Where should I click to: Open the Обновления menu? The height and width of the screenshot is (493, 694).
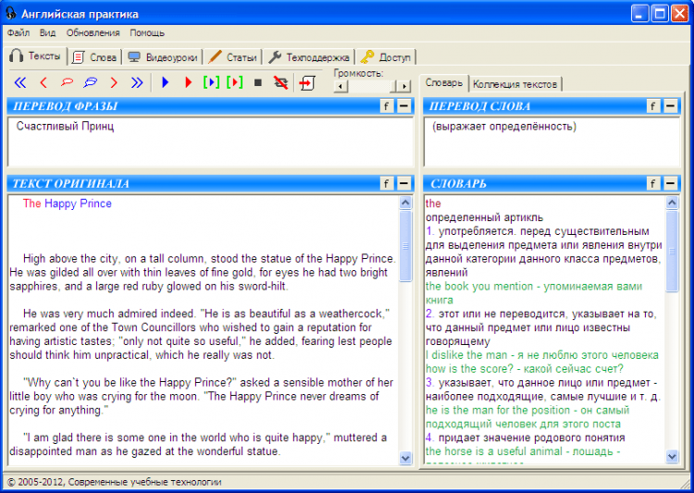pyautogui.click(x=93, y=32)
